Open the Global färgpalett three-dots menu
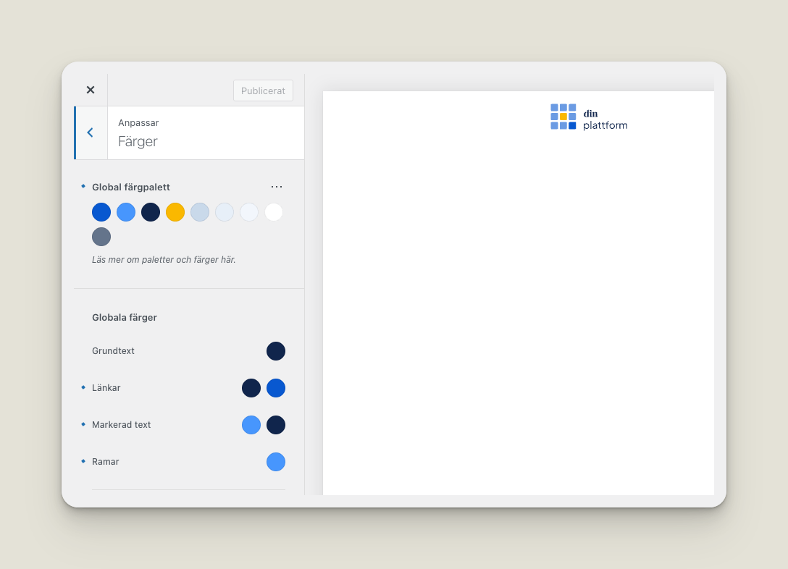The image size is (788, 569). pyautogui.click(x=277, y=187)
